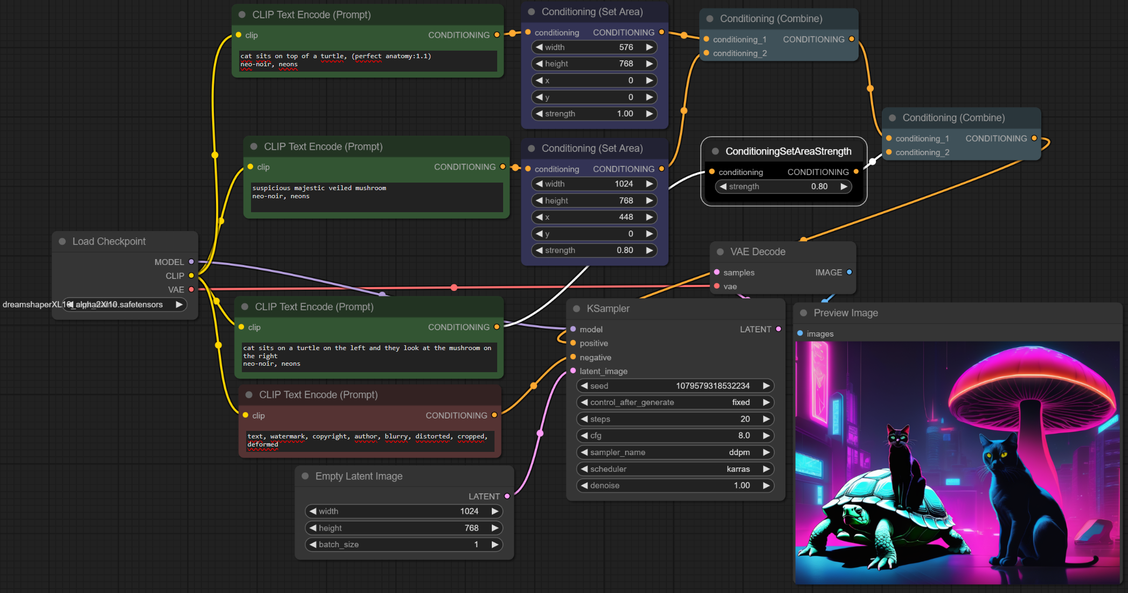Click the negative input socket on KSampler

(x=573, y=357)
